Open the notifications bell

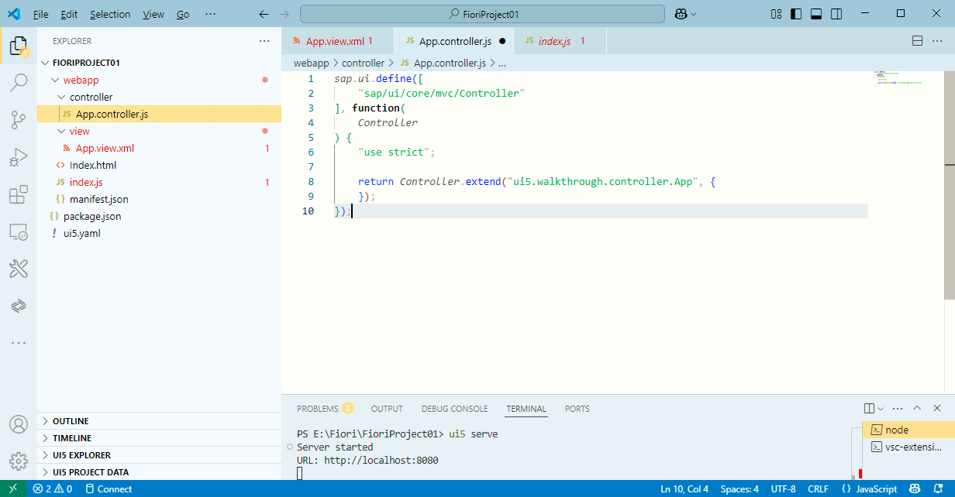click(x=939, y=488)
